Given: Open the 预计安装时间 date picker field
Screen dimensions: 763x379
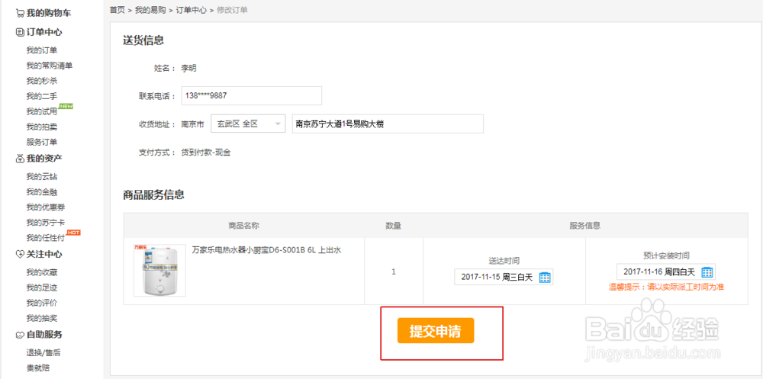Looking at the screenshot, I should (x=658, y=272).
